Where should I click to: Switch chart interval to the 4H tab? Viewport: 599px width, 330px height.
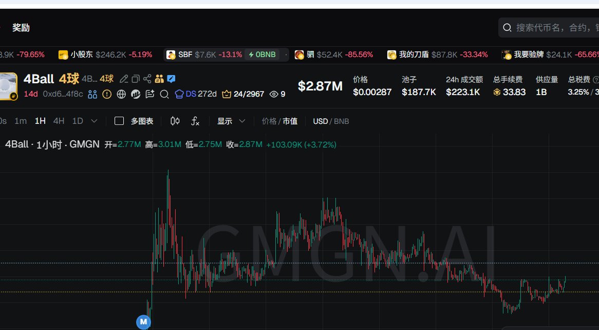click(x=58, y=121)
